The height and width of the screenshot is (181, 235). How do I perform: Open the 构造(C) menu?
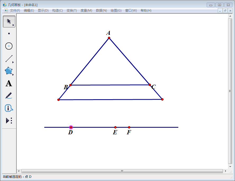57,11
